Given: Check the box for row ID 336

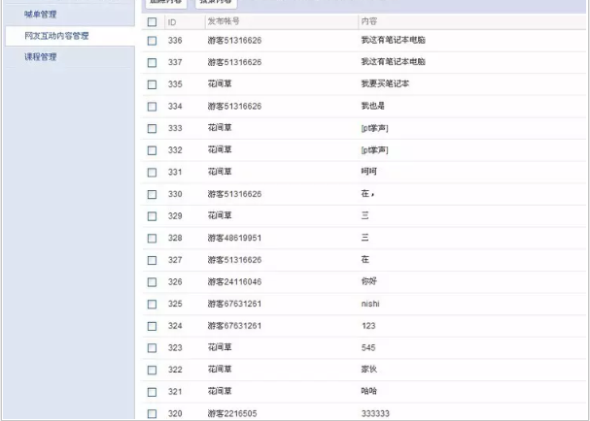Looking at the screenshot, I should coord(152,41).
